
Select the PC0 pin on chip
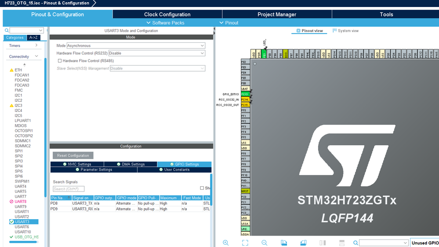click(245, 197)
